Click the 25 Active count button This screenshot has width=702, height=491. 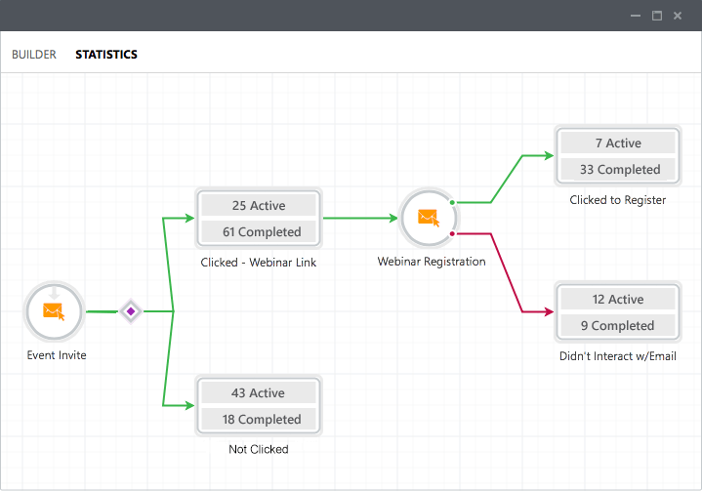click(259, 206)
